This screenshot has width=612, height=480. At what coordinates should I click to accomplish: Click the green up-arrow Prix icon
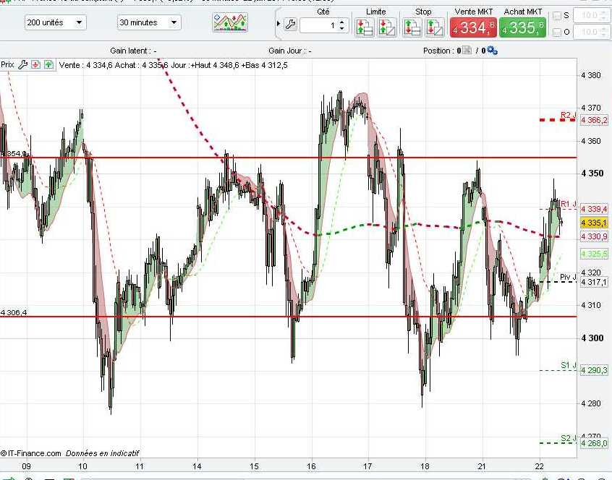[48, 65]
